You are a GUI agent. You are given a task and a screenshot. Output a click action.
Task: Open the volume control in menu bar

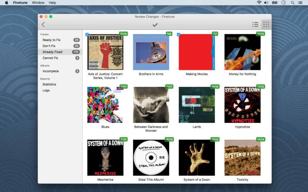266,3
